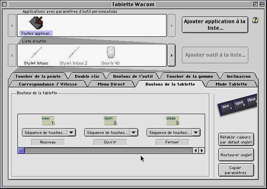Image resolution: width=267 pixels, height=189 pixels.
Task: Click the Ouvrir keystroke label field
Action: coord(110,142)
